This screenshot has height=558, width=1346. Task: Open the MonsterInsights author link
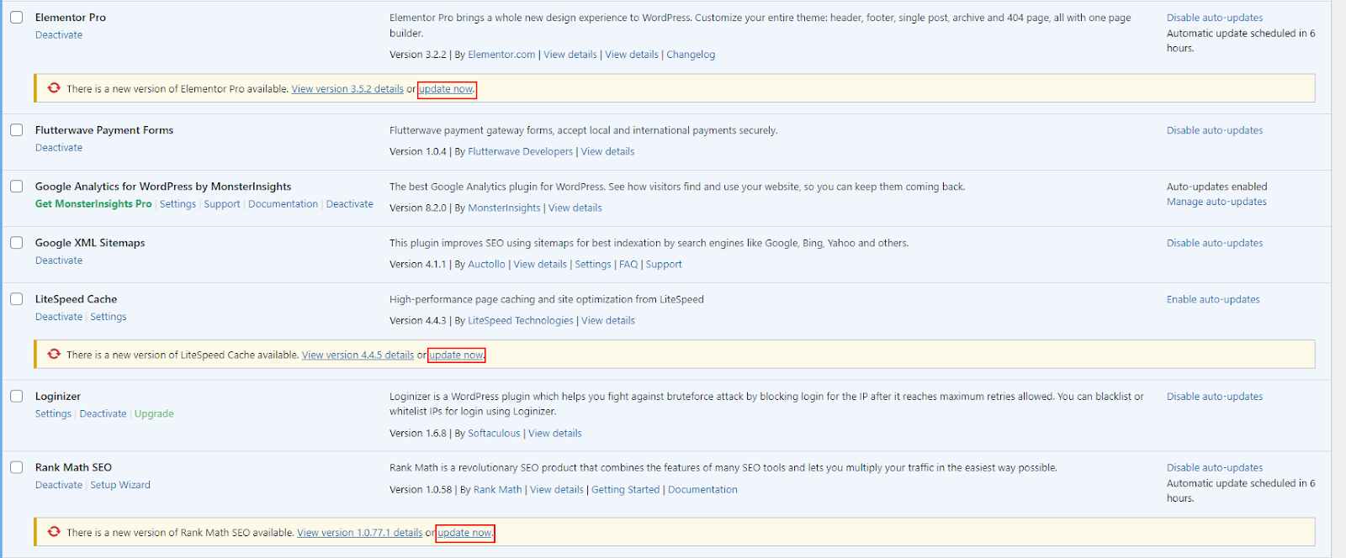click(504, 208)
